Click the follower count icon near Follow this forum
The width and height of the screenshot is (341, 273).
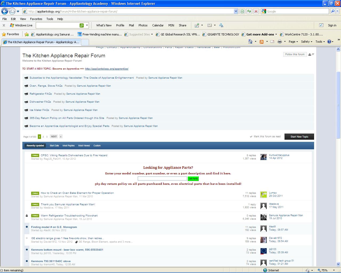(310, 54)
